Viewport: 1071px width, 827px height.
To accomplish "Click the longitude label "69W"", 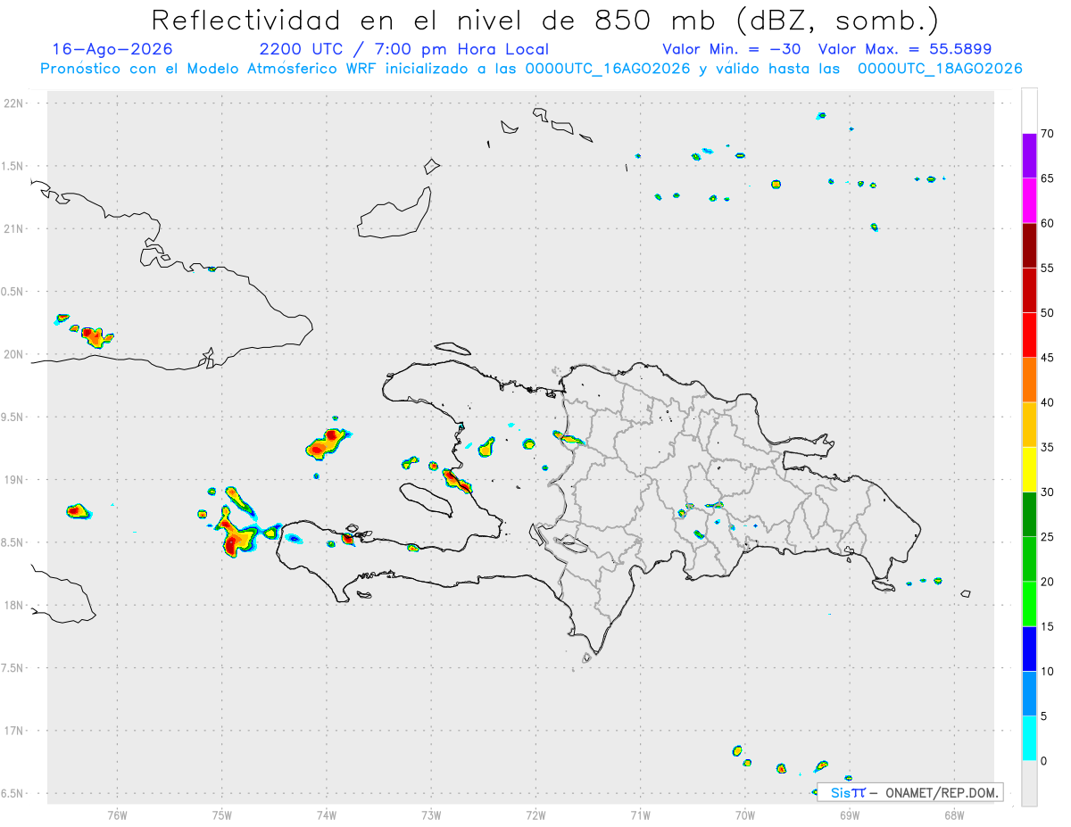I will (x=849, y=814).
